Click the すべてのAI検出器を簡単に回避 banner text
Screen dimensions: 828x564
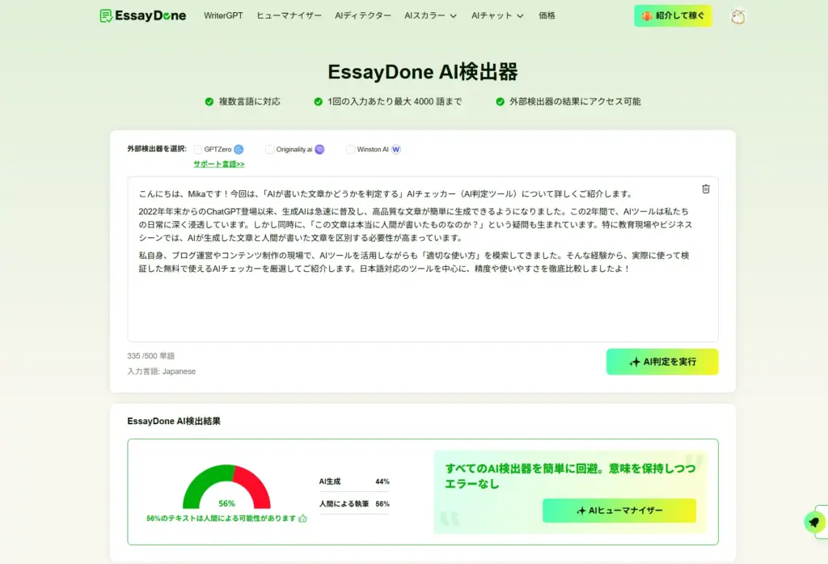[x=570, y=476]
